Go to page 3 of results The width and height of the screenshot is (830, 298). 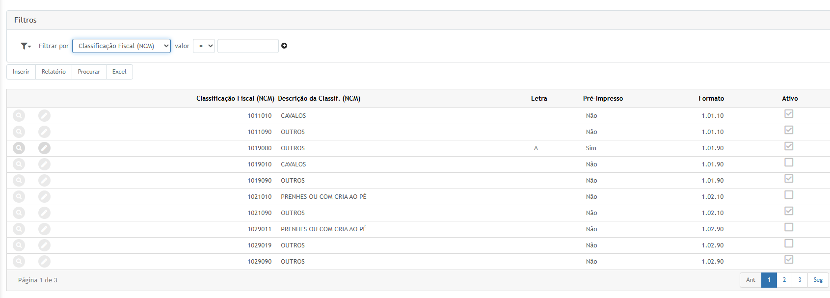click(x=799, y=280)
